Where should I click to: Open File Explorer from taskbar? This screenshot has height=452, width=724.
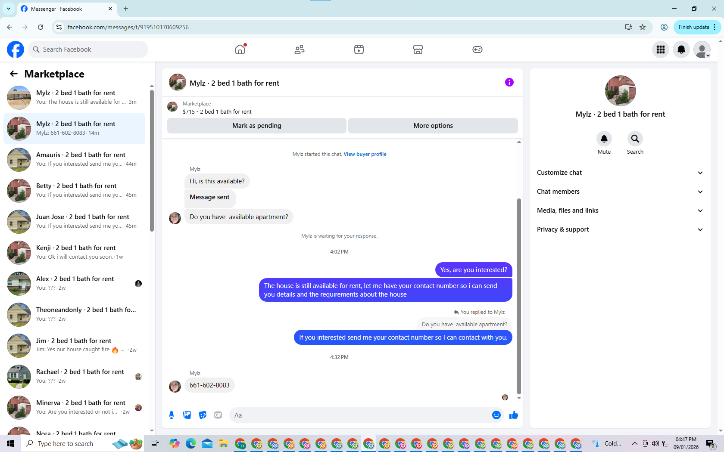[x=223, y=443]
